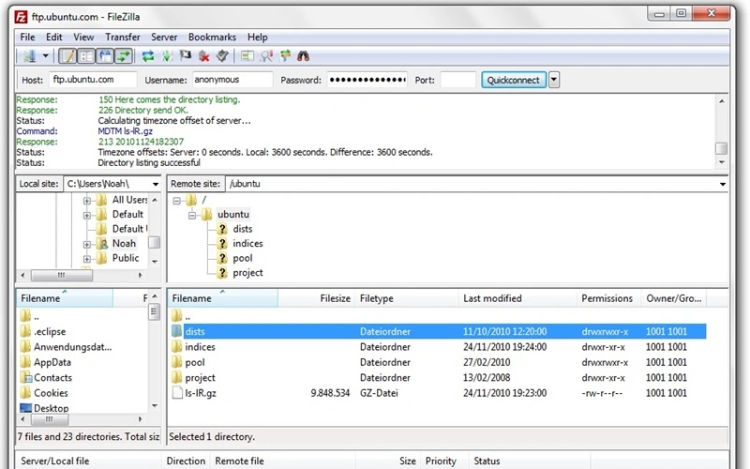Image resolution: width=750 pixels, height=469 pixels.
Task: Click the Quickconnect button
Action: [x=513, y=80]
